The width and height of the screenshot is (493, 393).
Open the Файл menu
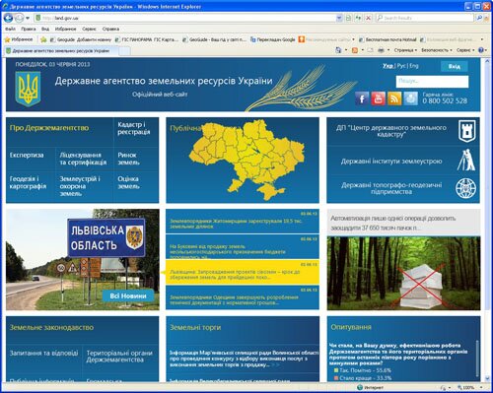pyautogui.click(x=10, y=29)
